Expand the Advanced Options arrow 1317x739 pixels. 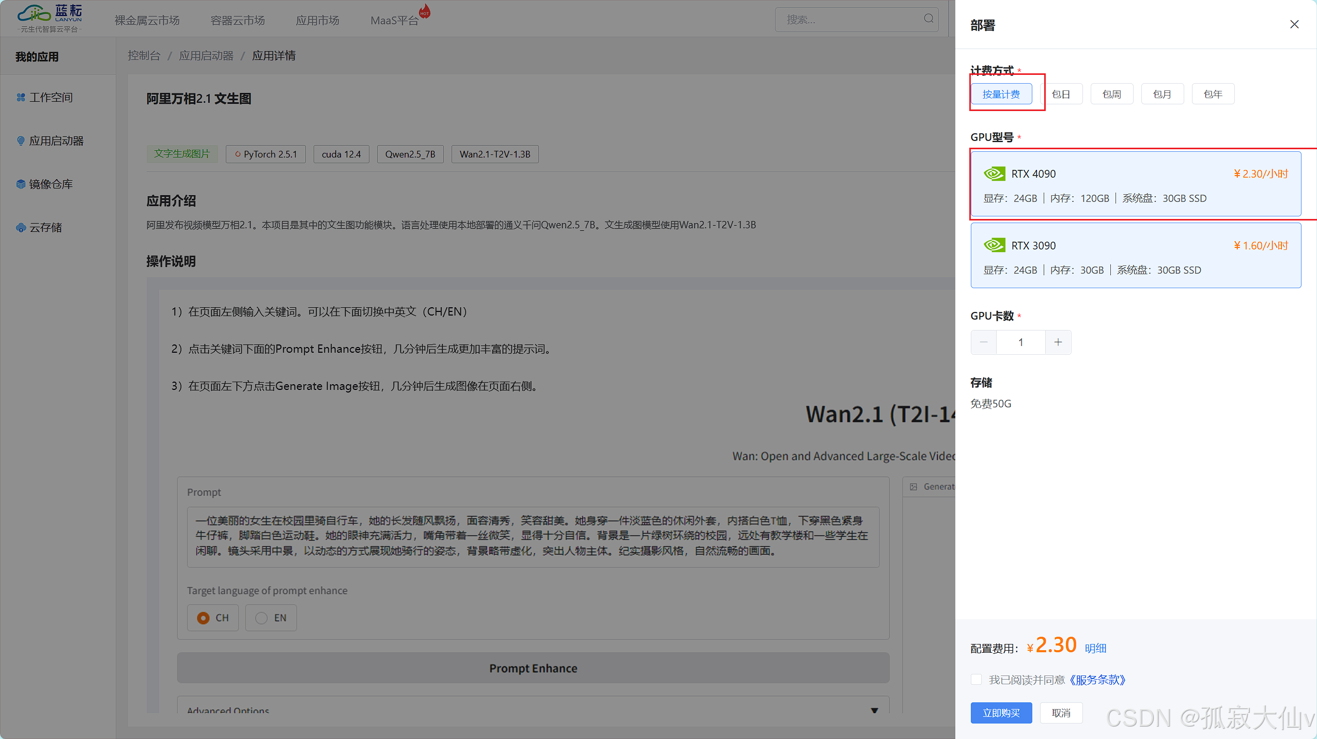(874, 710)
